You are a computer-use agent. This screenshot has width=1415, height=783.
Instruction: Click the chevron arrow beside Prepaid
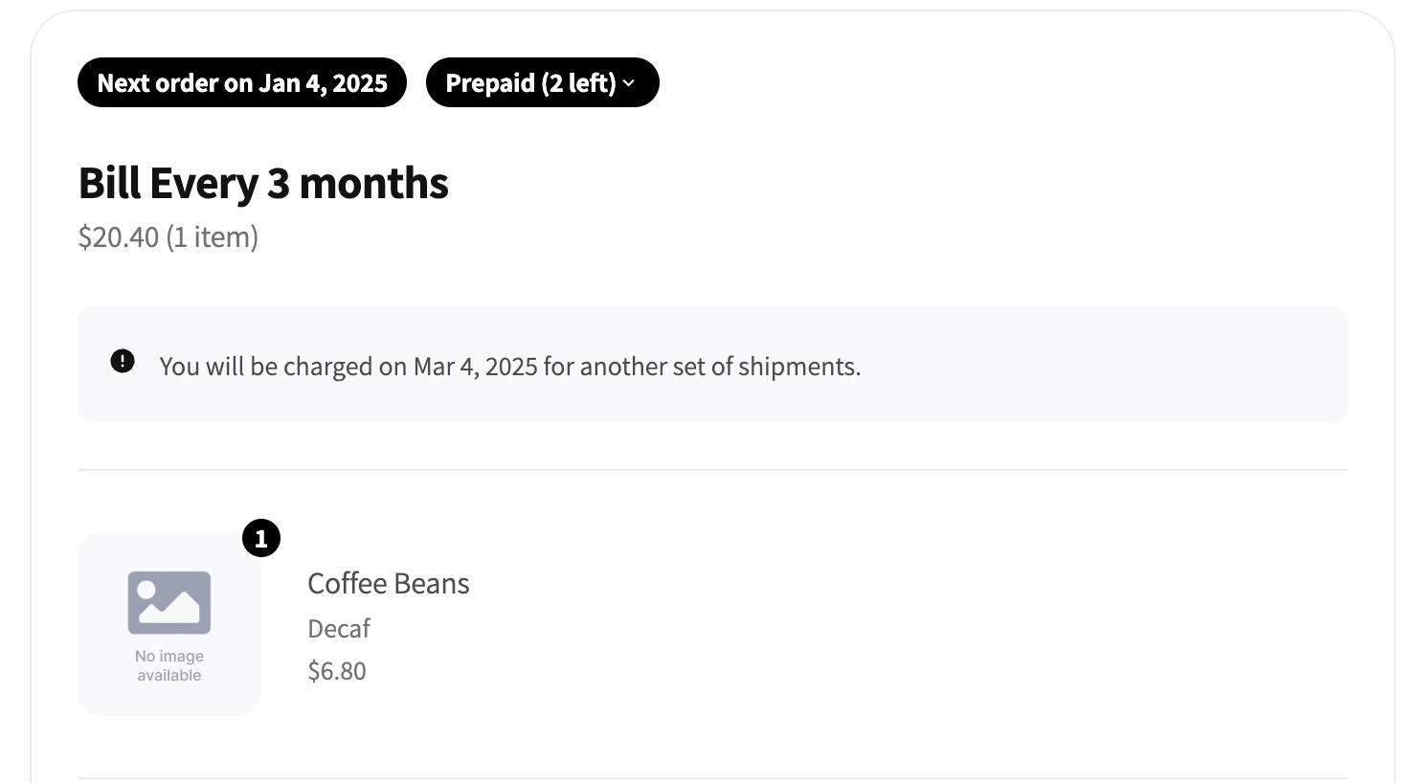point(629,83)
